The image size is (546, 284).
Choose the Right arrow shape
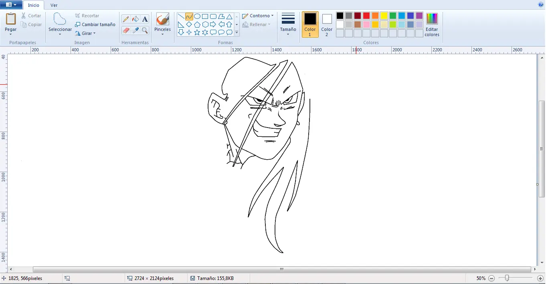(x=213, y=24)
